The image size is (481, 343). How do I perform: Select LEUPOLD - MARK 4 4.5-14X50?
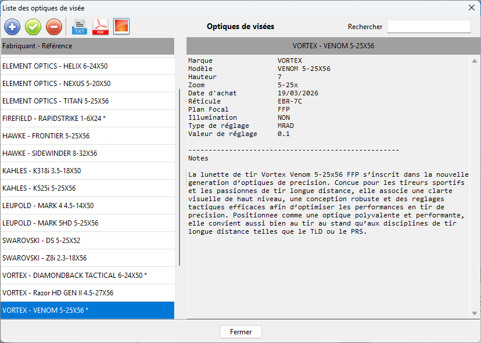pos(87,206)
